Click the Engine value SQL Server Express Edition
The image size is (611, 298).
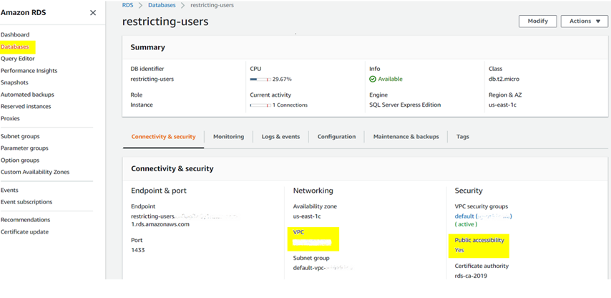[x=405, y=105]
